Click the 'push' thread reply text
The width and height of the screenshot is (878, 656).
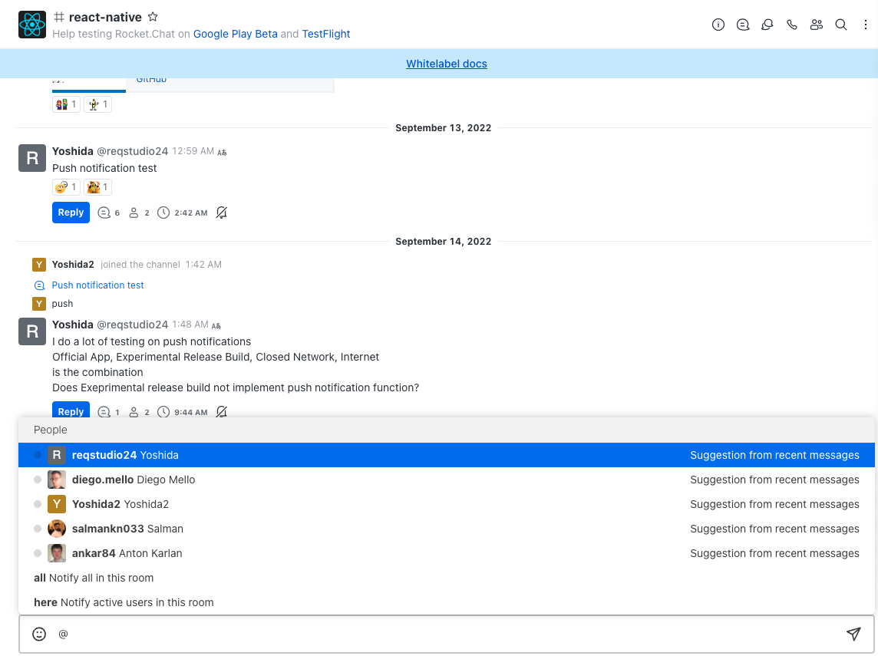(x=62, y=304)
